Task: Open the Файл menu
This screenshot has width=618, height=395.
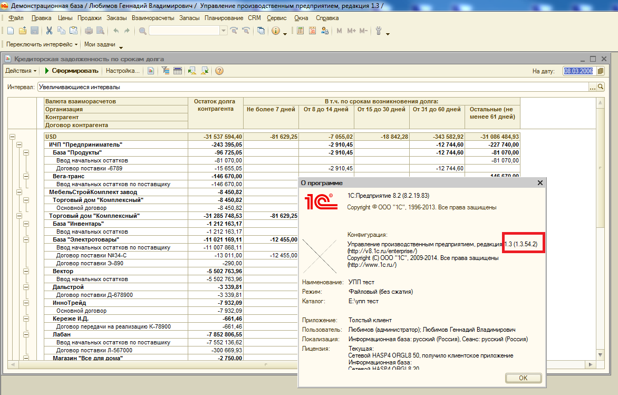Action: click(x=16, y=18)
